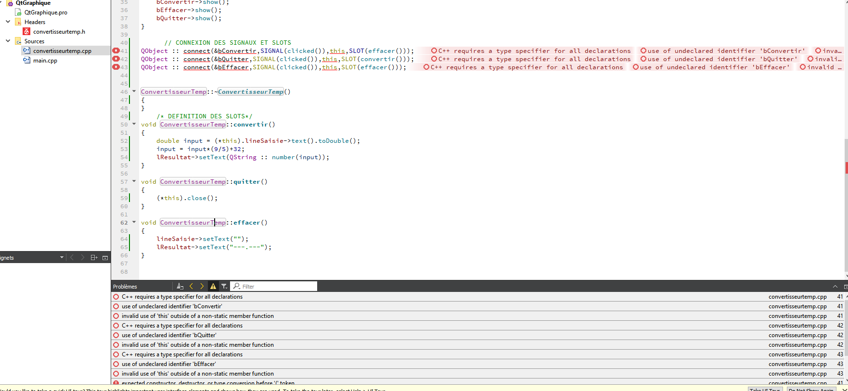Fold the convertir() function at line 50

pyautogui.click(x=134, y=124)
